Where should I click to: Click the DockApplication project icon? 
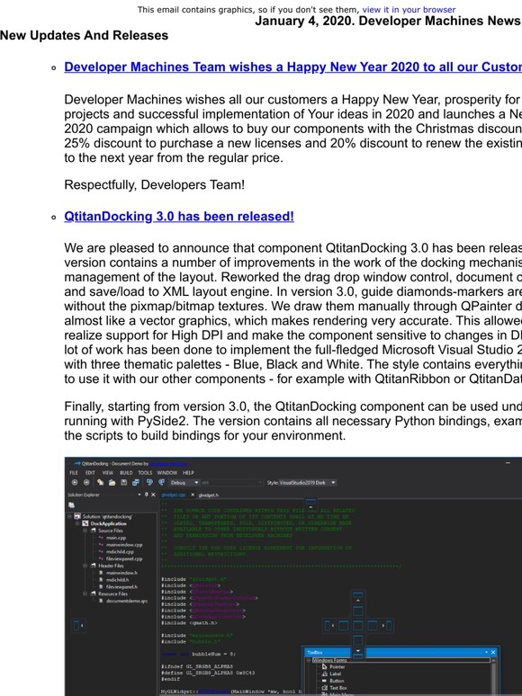(x=85, y=523)
